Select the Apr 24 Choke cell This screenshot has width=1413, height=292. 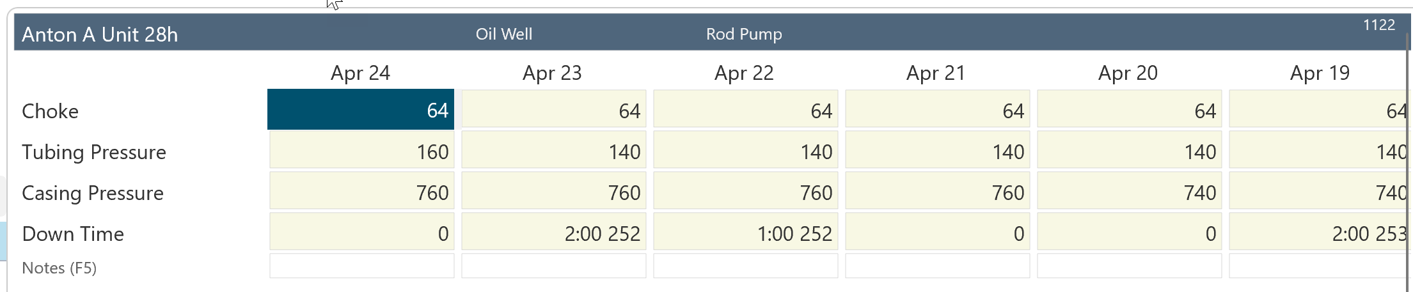click(x=361, y=110)
